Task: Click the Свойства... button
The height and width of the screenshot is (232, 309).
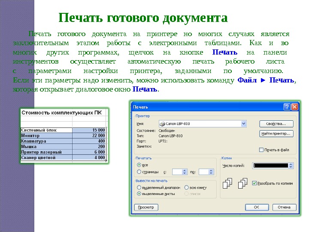Action: pos(276,124)
